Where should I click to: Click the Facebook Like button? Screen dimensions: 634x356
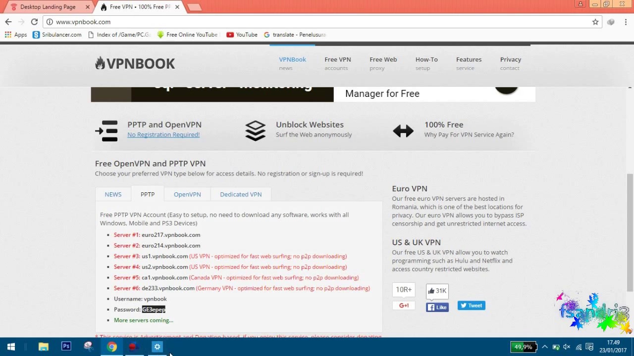pos(437,307)
